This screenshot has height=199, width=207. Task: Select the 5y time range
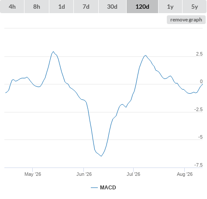195,7
